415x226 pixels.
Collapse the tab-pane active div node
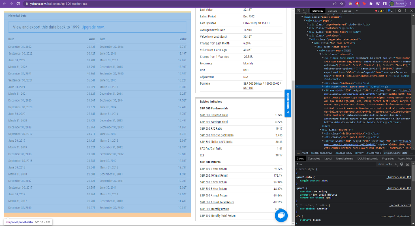[x=312, y=43]
